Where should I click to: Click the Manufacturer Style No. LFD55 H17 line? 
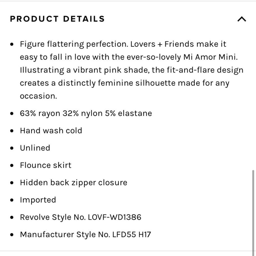[86, 234]
